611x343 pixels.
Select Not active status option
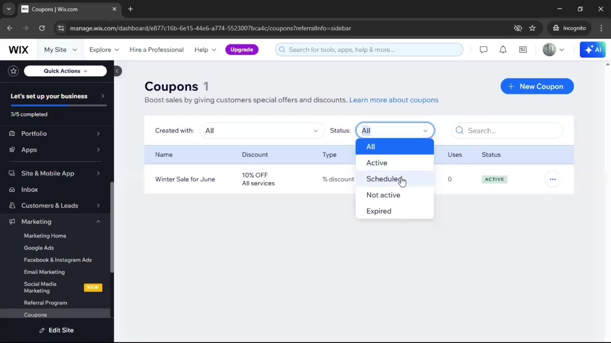point(395,195)
